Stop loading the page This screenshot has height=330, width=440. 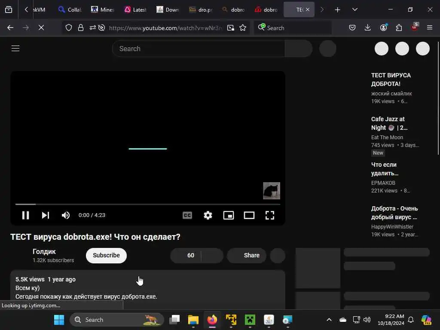pyautogui.click(x=41, y=27)
